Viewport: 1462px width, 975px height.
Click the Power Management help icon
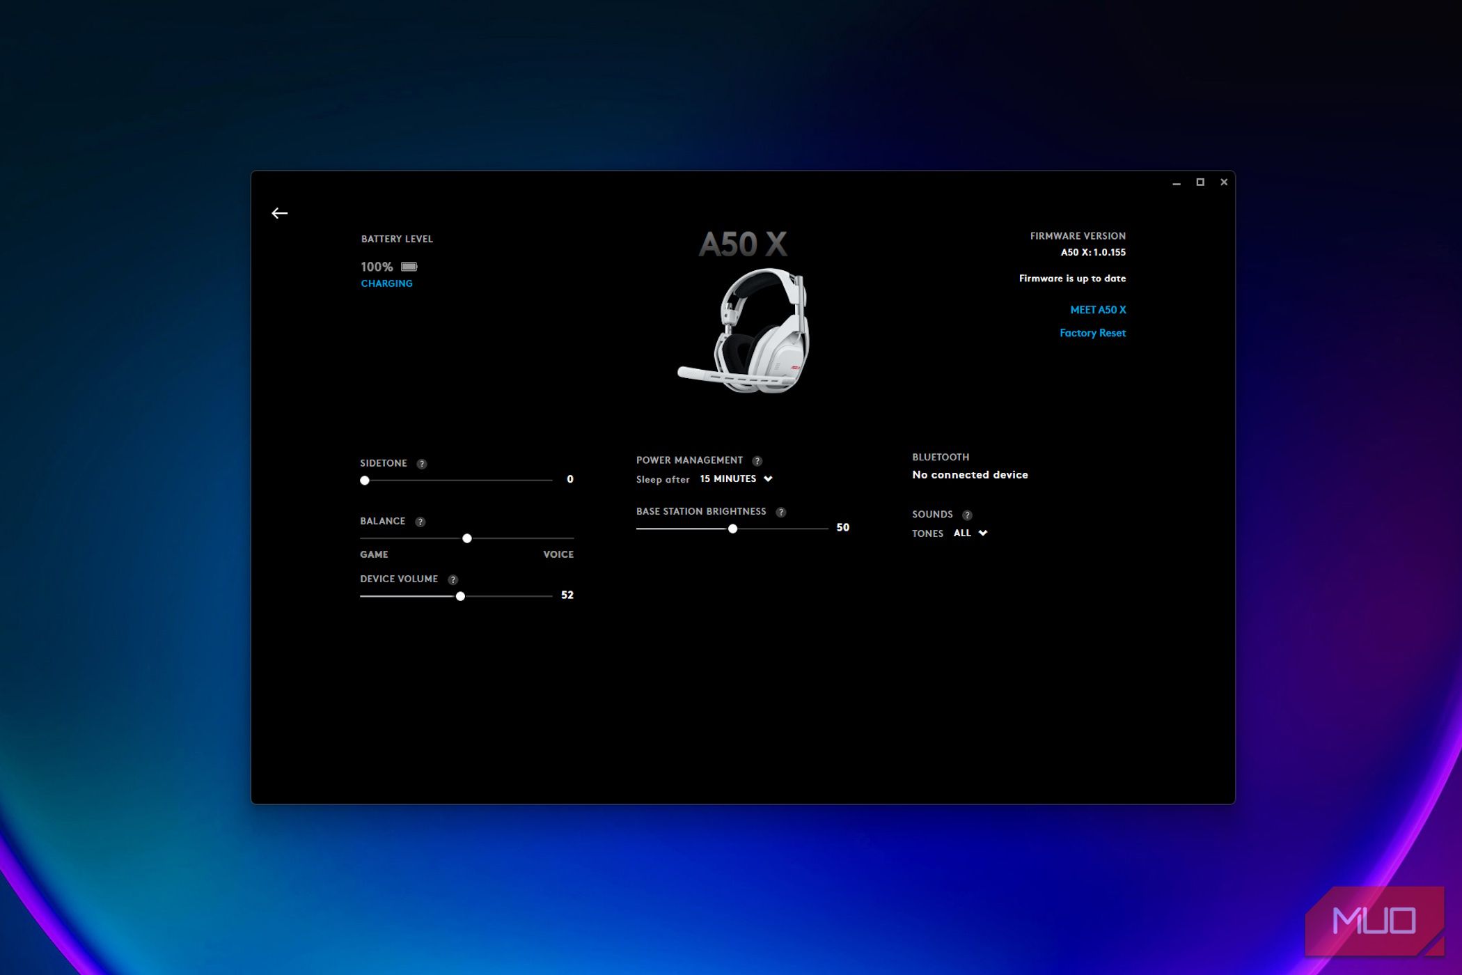pyautogui.click(x=756, y=460)
